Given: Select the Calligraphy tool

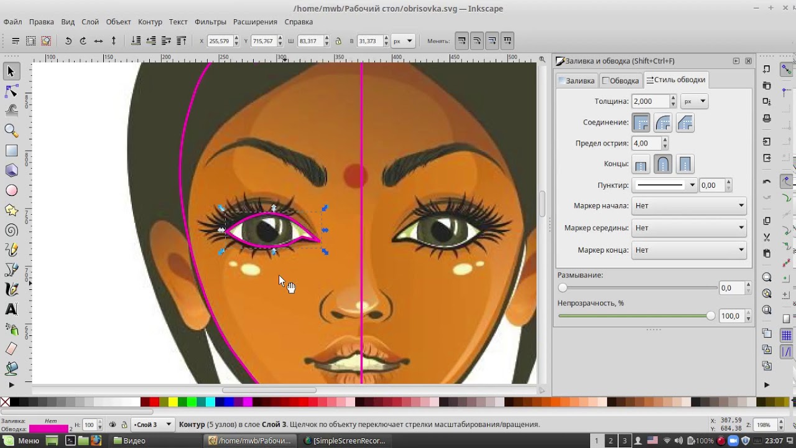Looking at the screenshot, I should [x=11, y=289].
